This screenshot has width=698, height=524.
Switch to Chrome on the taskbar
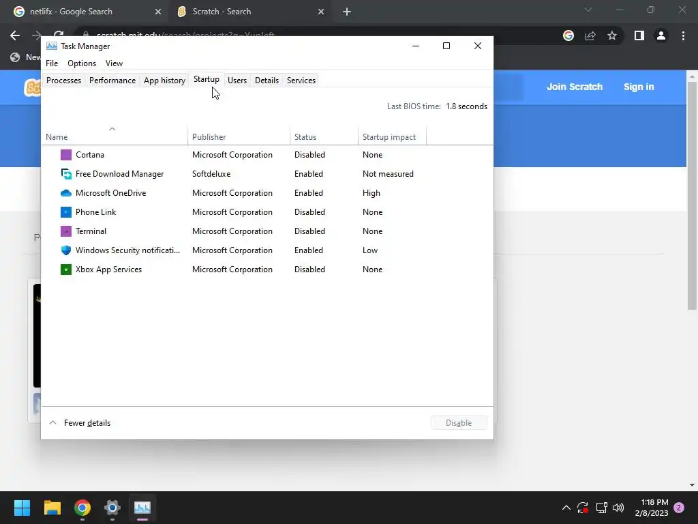pos(82,508)
